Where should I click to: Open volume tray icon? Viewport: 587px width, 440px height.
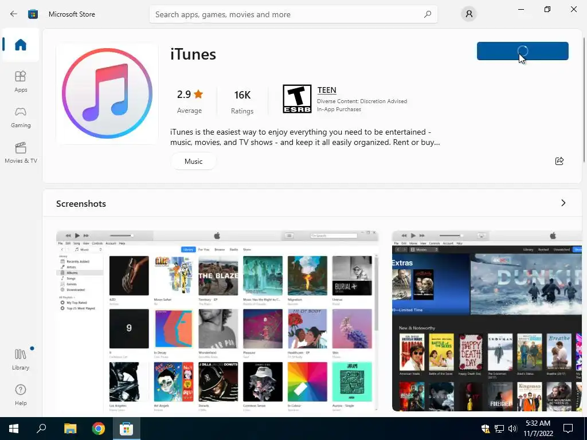point(512,429)
